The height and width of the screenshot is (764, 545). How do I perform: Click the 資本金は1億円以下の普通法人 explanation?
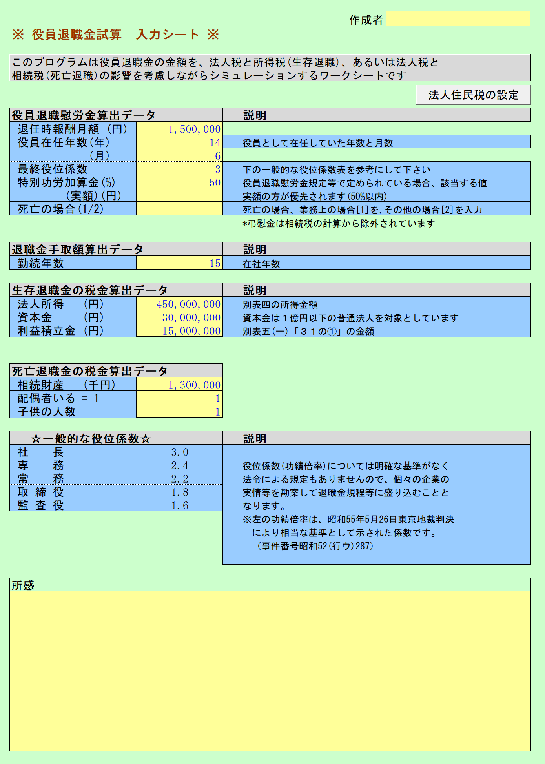pos(351,318)
